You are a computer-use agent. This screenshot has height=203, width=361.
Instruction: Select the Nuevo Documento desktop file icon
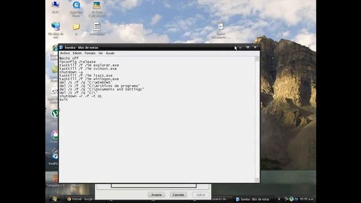[221, 30]
